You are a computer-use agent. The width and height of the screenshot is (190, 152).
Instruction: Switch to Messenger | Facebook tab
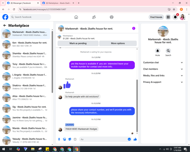click(x=23, y=3)
